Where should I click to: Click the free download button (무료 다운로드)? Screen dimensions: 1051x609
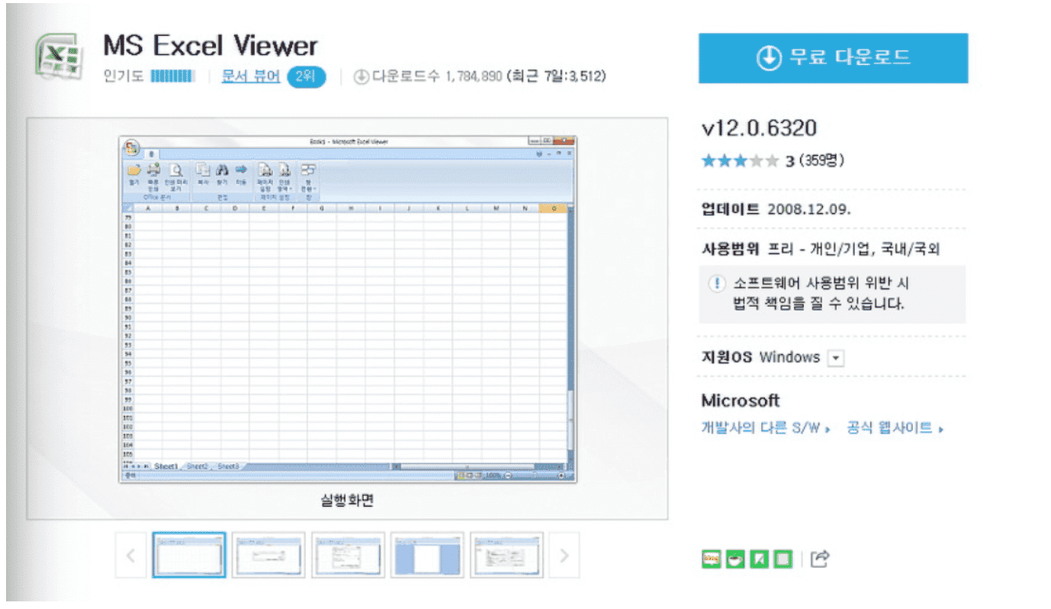pos(833,58)
